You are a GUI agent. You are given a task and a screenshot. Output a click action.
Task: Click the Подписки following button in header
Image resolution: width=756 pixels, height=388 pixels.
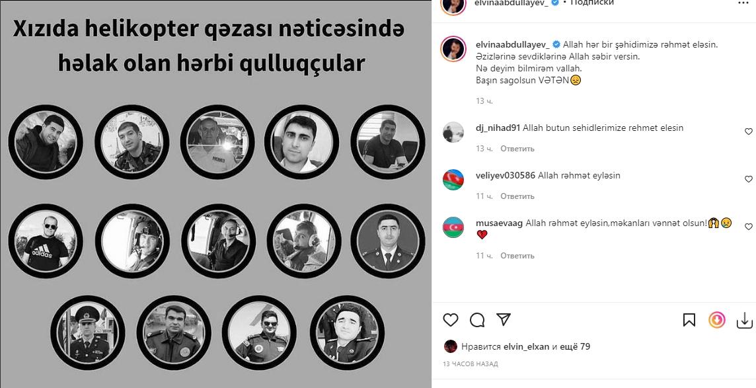[592, 3]
